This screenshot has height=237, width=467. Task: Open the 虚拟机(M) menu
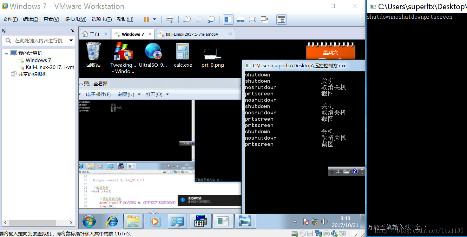pos(76,19)
